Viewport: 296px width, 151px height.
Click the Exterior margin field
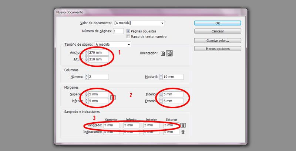173,101
